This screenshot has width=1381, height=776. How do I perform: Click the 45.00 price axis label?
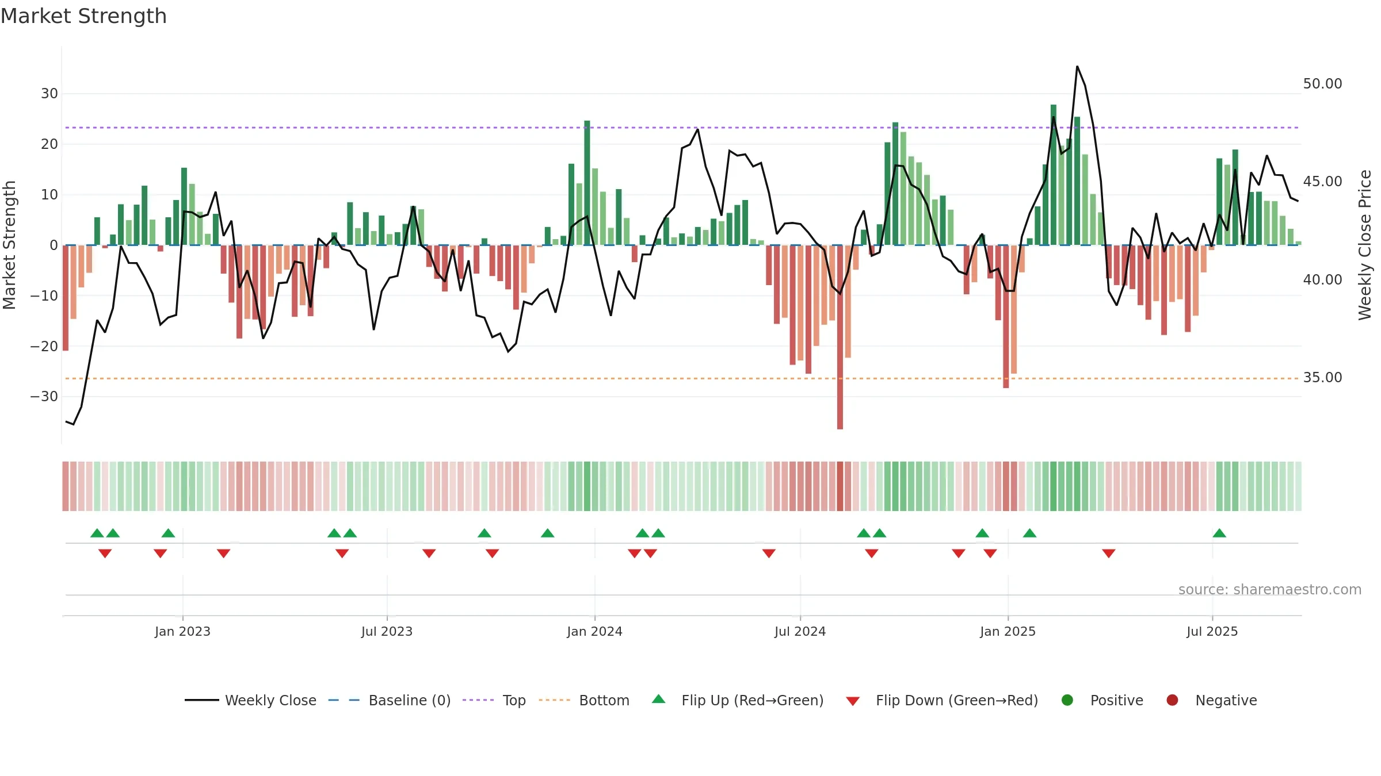[x=1322, y=182]
